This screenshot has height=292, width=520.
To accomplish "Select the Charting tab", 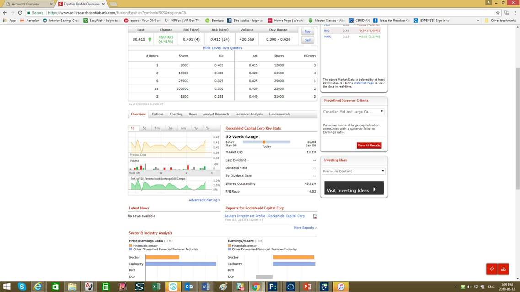I will pos(176,114).
